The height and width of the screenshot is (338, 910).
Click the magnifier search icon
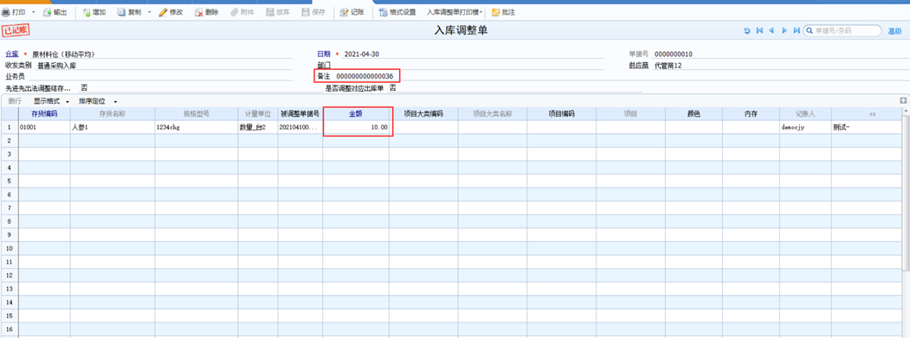810,31
